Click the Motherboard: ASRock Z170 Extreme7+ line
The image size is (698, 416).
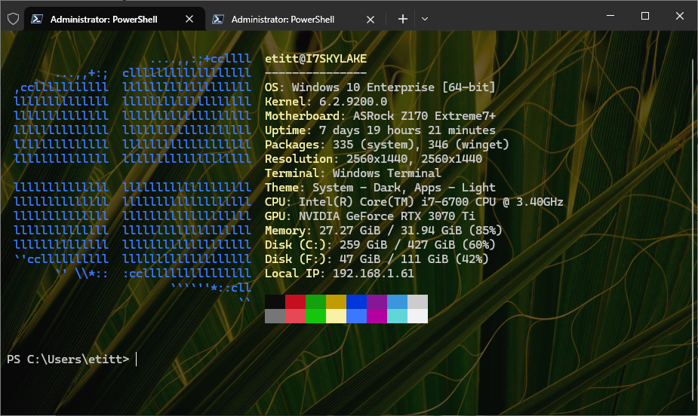click(380, 115)
